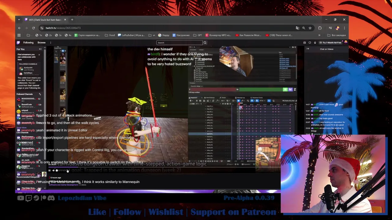392x220 pixels.
Task: Close the UE5 Dark Souls tab
Action: click(x=65, y=20)
